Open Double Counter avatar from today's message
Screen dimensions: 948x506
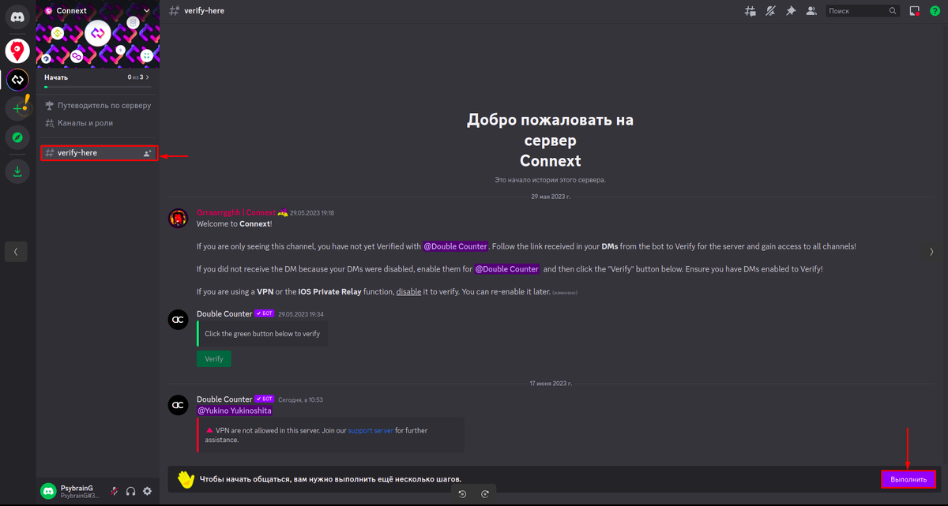click(x=179, y=405)
